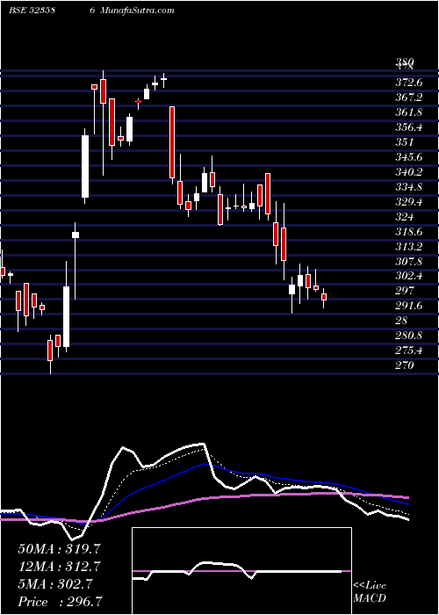Click the MunafaSutra.com watermark text
This screenshot has width=439, height=615.
coord(137,11)
